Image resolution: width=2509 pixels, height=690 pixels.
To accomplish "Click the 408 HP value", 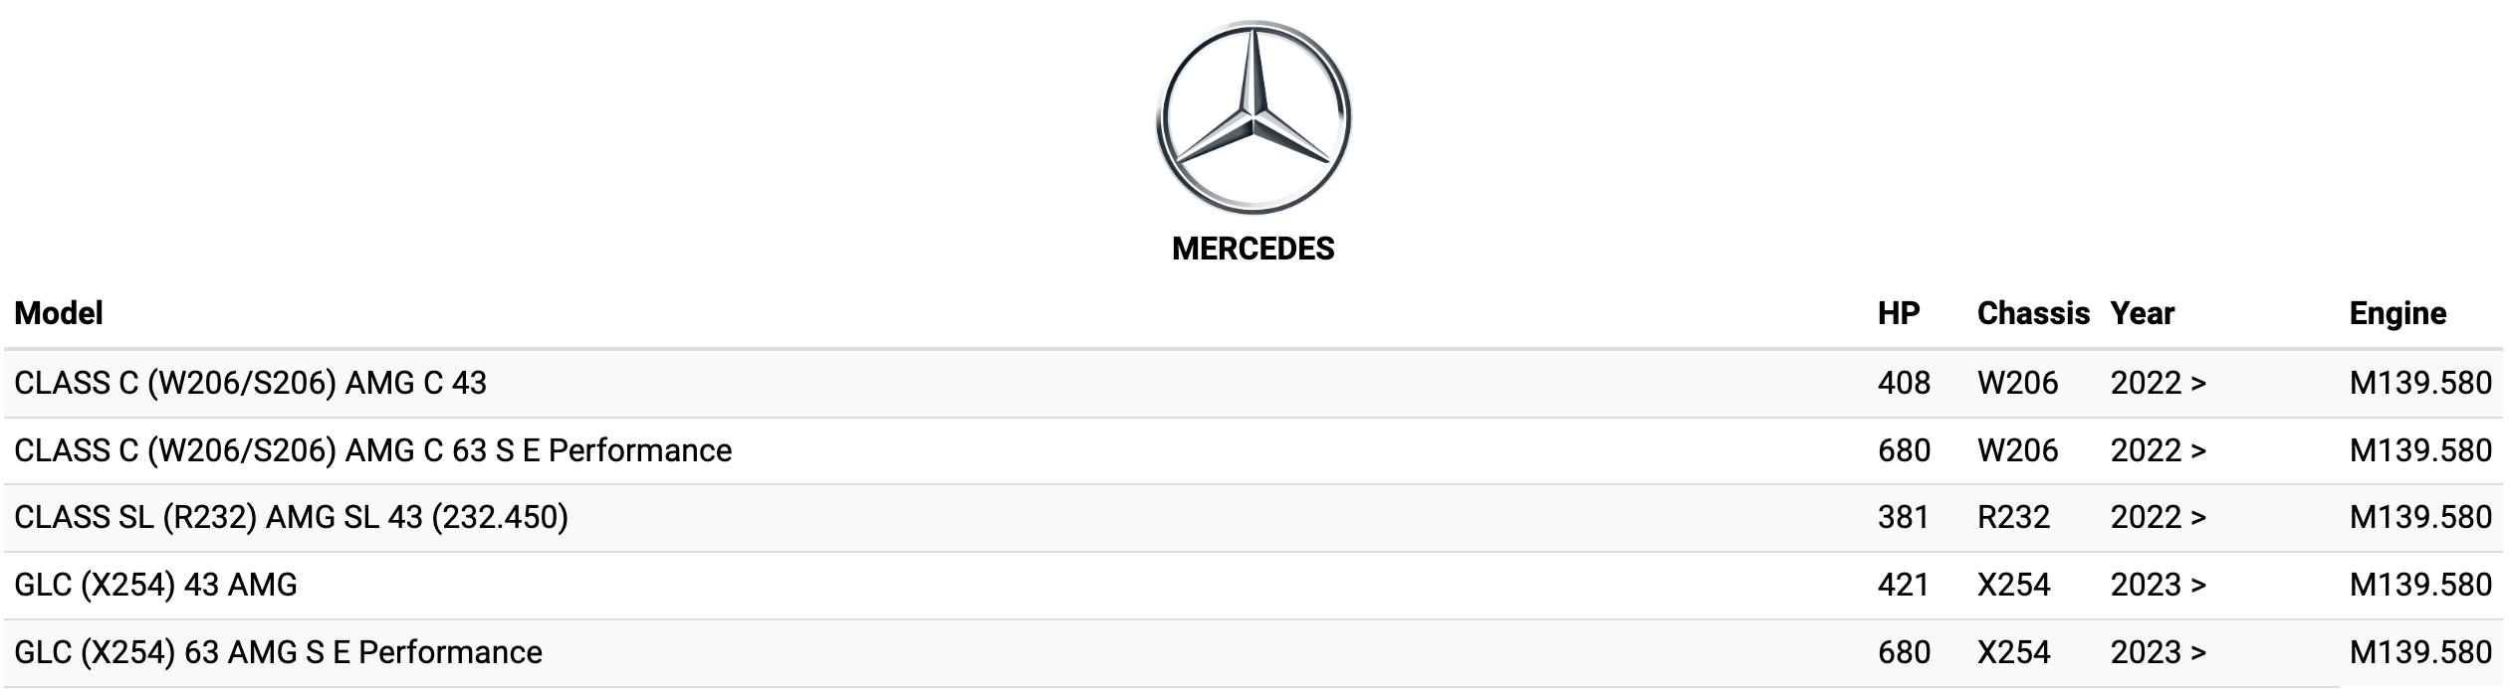I will pos(1903,383).
